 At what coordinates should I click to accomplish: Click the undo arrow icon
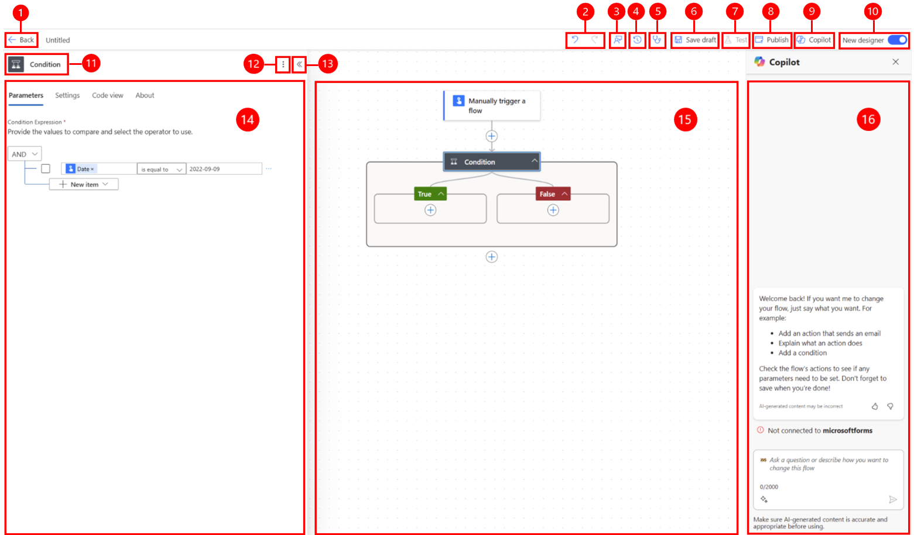tap(575, 40)
